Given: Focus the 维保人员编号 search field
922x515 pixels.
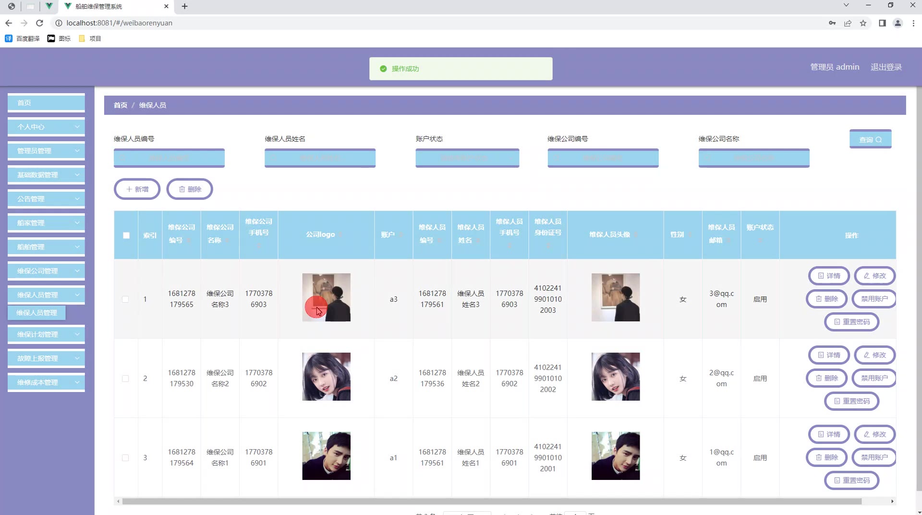Looking at the screenshot, I should click(169, 158).
